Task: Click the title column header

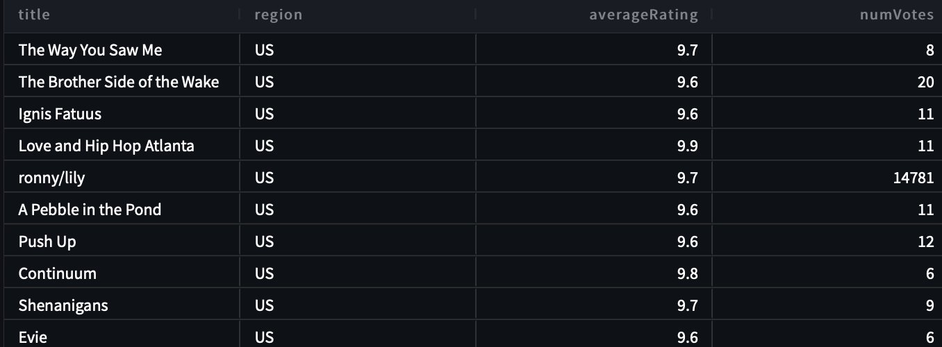Action: pyautogui.click(x=122, y=15)
